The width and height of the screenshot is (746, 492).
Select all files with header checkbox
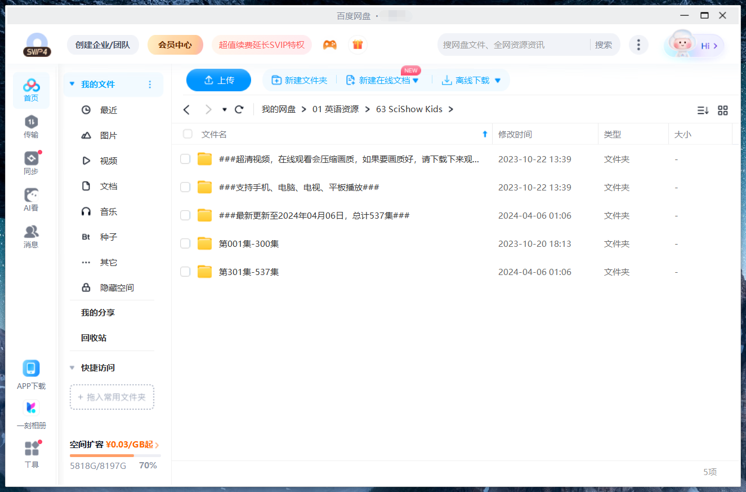(188, 134)
